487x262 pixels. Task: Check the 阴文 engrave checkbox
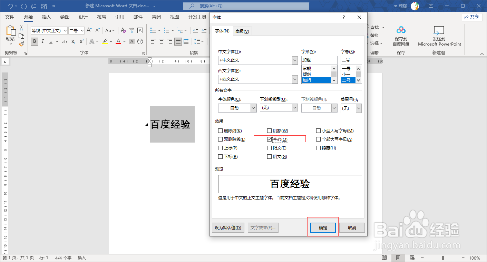point(270,157)
